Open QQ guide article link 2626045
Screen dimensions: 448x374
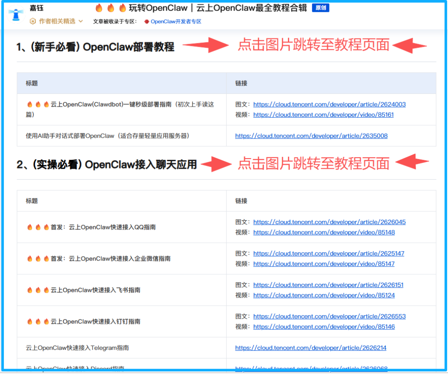point(329,222)
